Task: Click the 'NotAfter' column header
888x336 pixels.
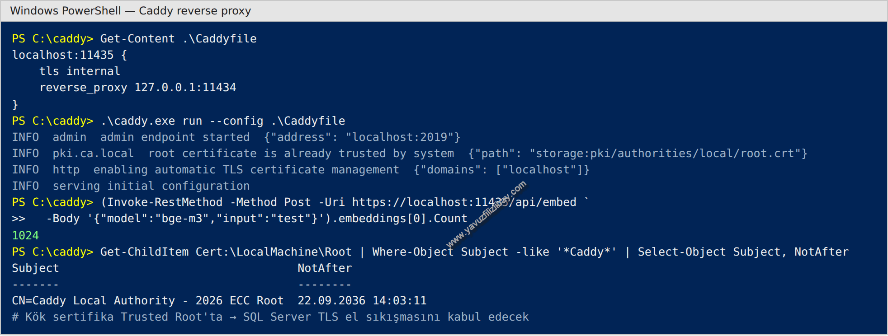Action: pyautogui.click(x=325, y=268)
